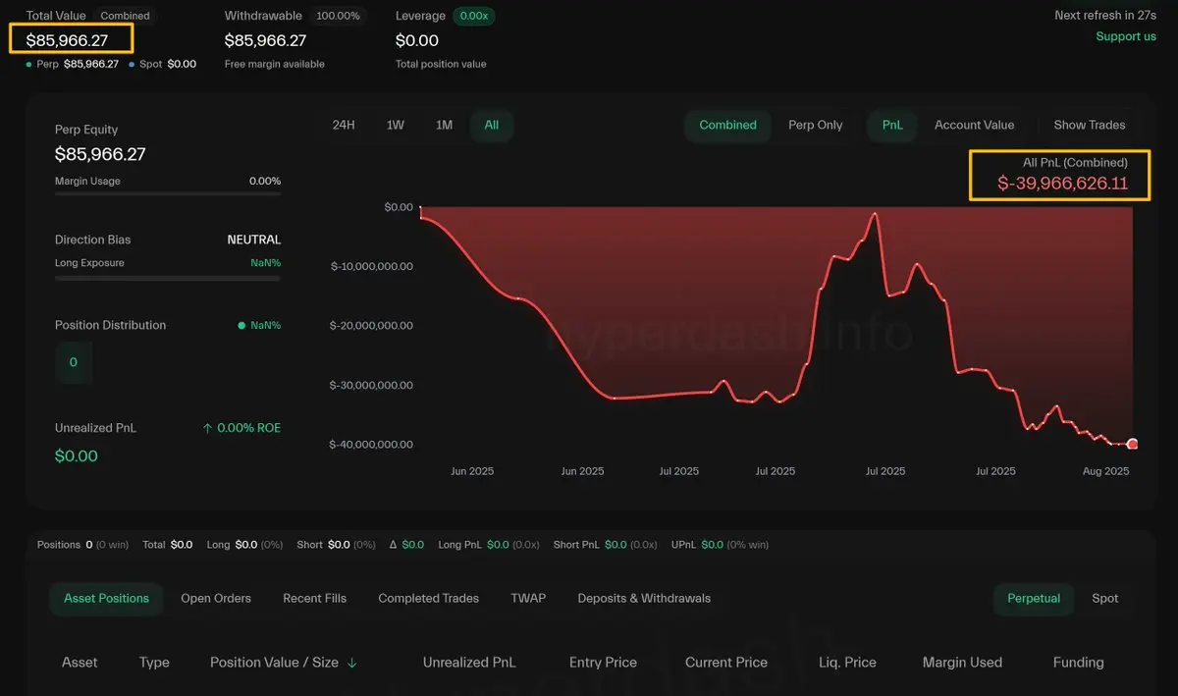Click the Unrealized PnL column header
The width and height of the screenshot is (1178, 696).
click(469, 663)
